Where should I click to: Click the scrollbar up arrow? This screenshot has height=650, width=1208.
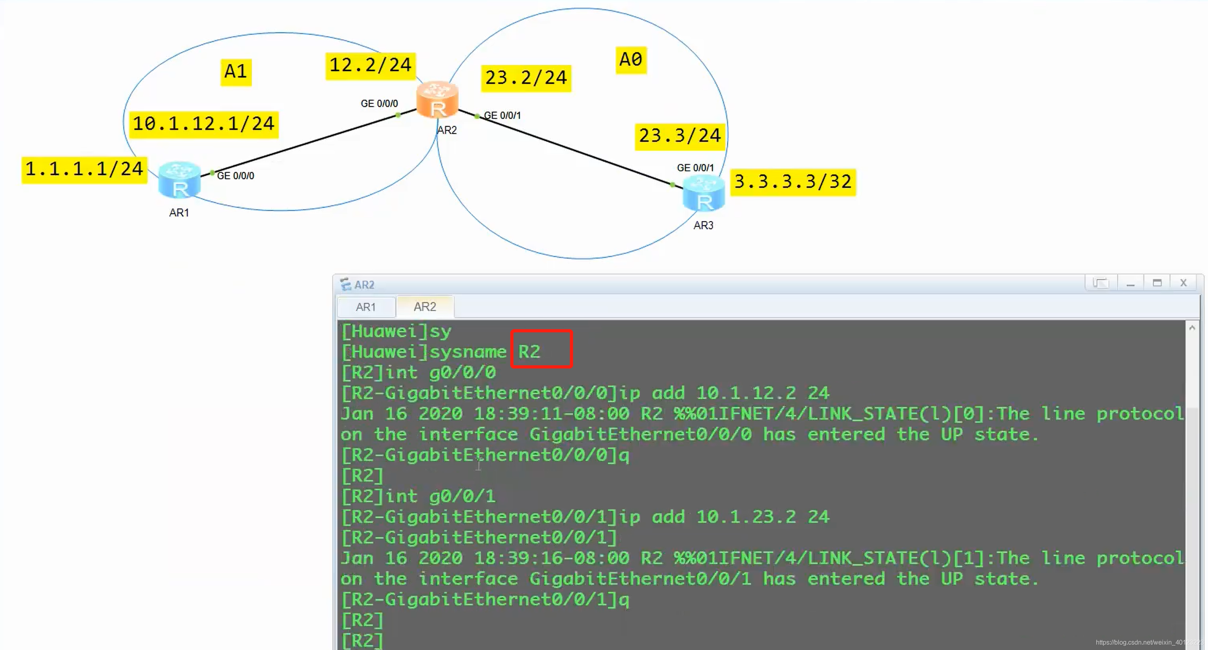coord(1192,328)
